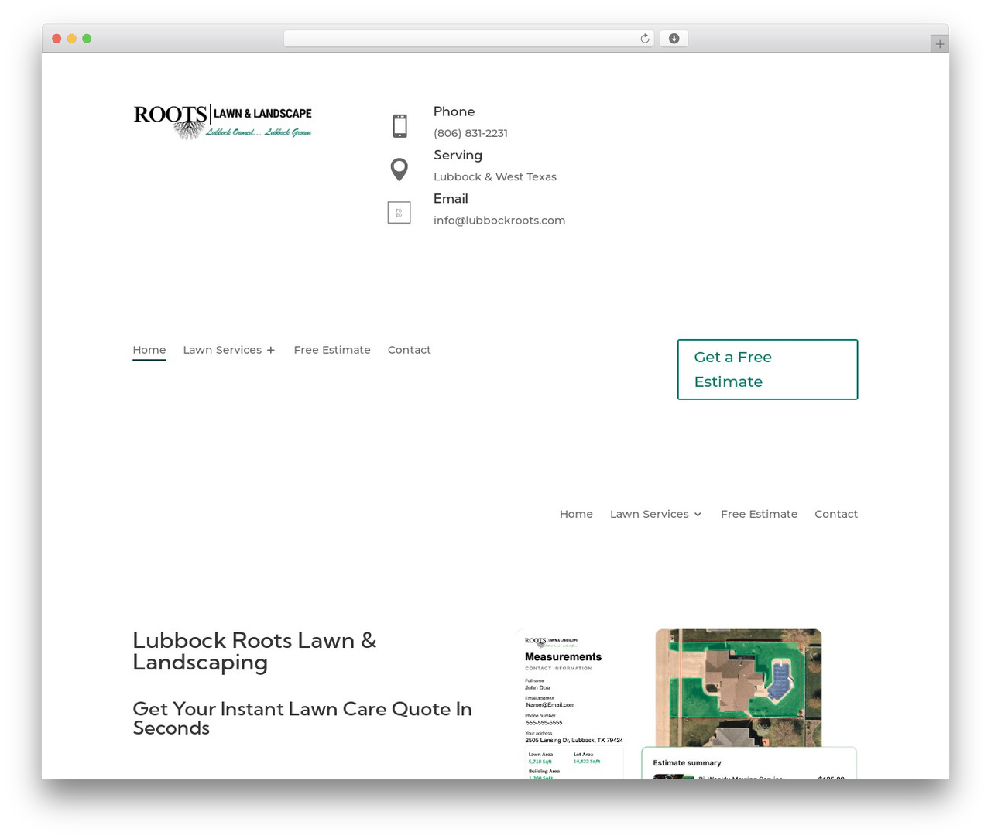
Task: Click the Phone heading
Action: tap(454, 111)
